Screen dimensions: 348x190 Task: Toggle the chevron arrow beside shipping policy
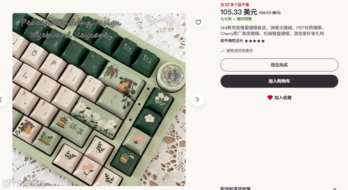point(335,189)
